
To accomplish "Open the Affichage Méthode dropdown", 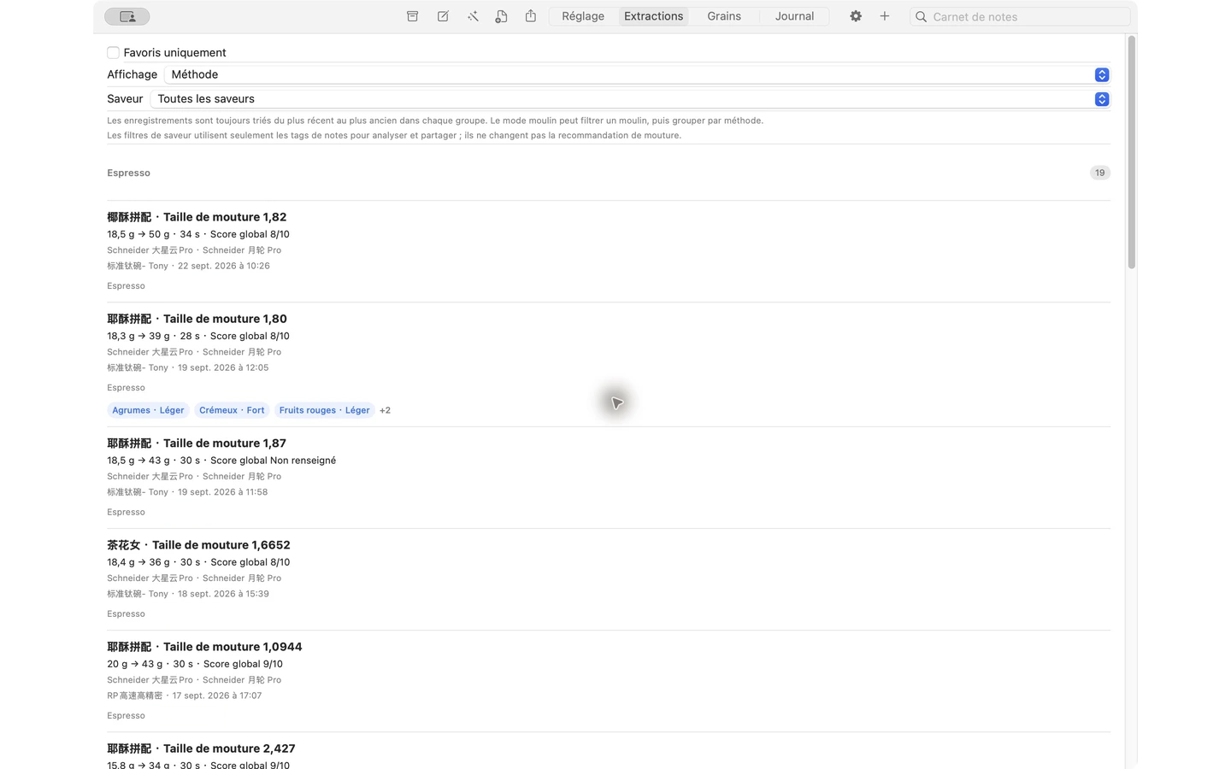I will pyautogui.click(x=638, y=75).
